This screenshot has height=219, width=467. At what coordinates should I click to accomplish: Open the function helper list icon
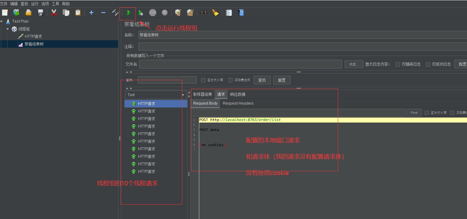click(x=229, y=13)
